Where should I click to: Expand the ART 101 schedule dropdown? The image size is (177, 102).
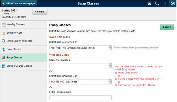110,48
